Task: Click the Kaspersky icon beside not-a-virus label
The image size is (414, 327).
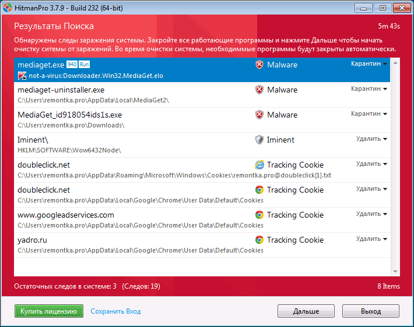Action: [x=22, y=76]
